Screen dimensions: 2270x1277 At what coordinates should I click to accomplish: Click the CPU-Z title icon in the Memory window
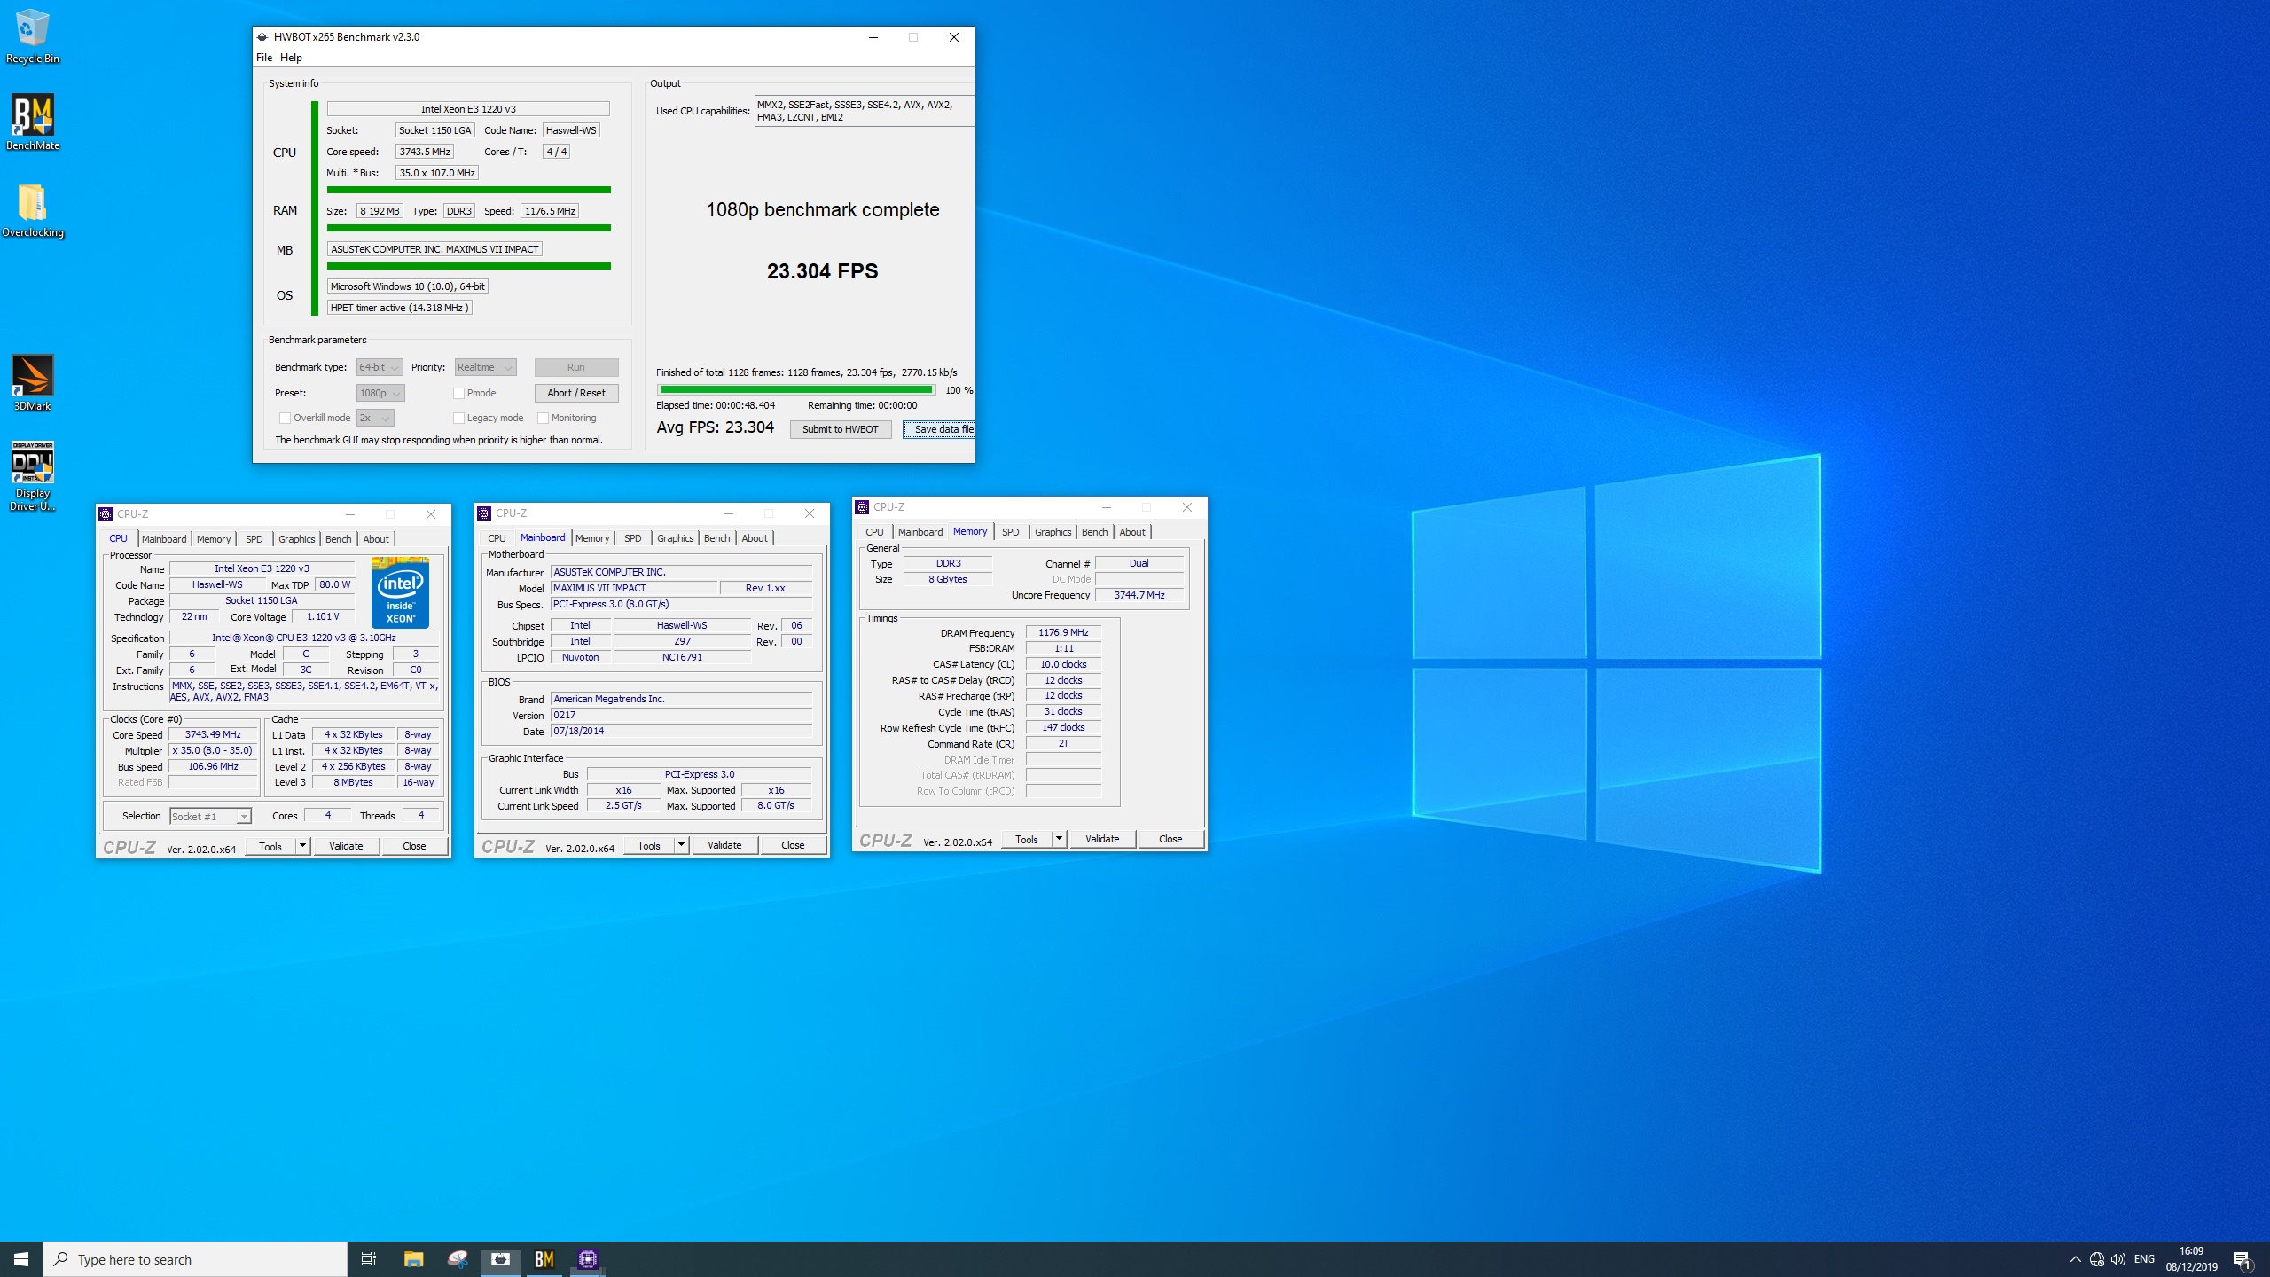pos(862,507)
